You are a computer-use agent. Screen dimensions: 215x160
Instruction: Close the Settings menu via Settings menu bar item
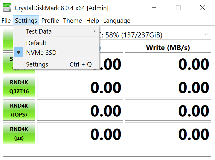[26, 21]
